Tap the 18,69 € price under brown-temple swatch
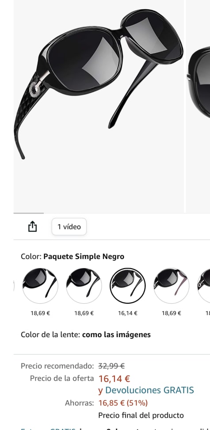The width and height of the screenshot is (210, 430). [x=171, y=313]
